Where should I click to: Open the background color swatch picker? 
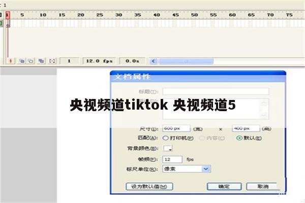167,148
